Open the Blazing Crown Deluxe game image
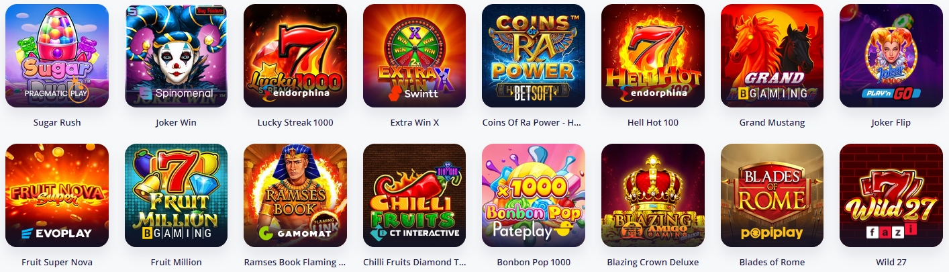The width and height of the screenshot is (949, 272). [652, 195]
